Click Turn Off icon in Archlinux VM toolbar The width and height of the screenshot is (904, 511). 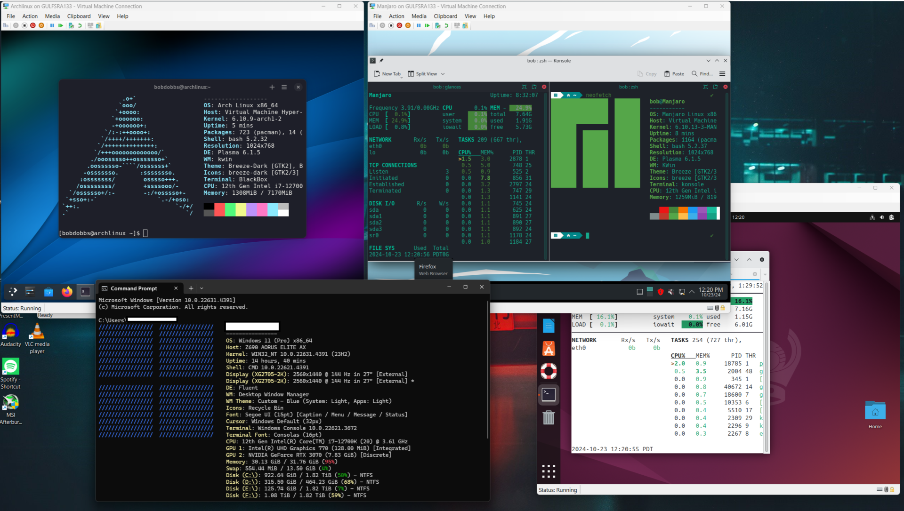[x=24, y=25]
